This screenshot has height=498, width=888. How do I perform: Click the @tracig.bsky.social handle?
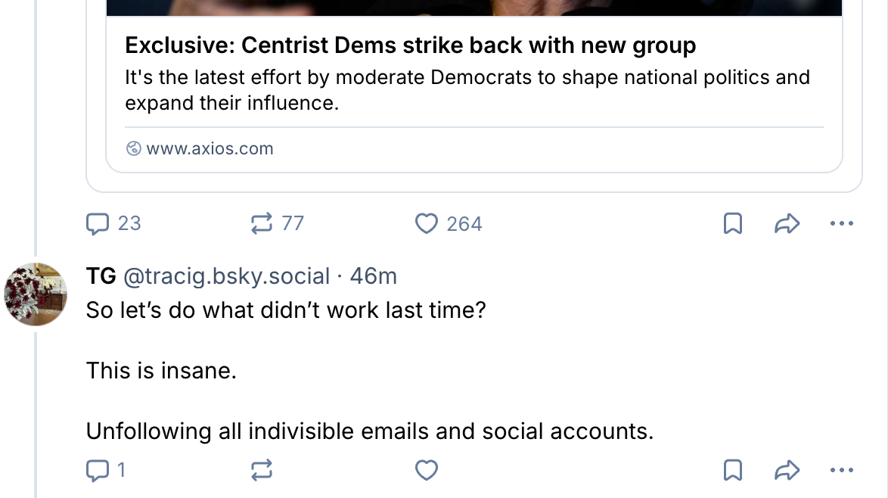[x=225, y=277]
